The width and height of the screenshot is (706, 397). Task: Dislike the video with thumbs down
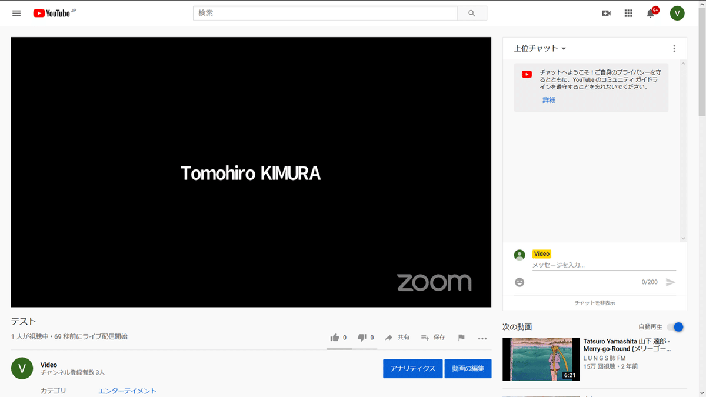click(366, 338)
